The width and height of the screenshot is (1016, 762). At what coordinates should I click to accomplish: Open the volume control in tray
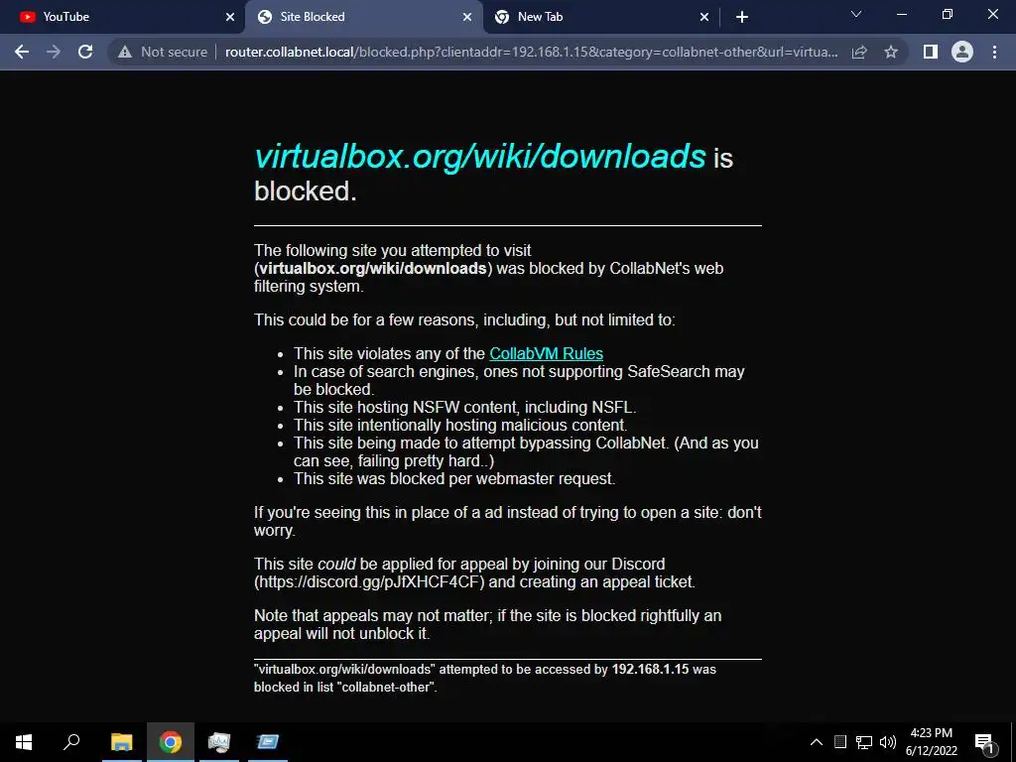point(887,742)
